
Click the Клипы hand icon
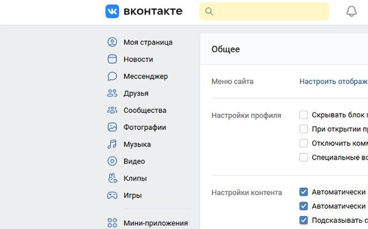coord(112,178)
